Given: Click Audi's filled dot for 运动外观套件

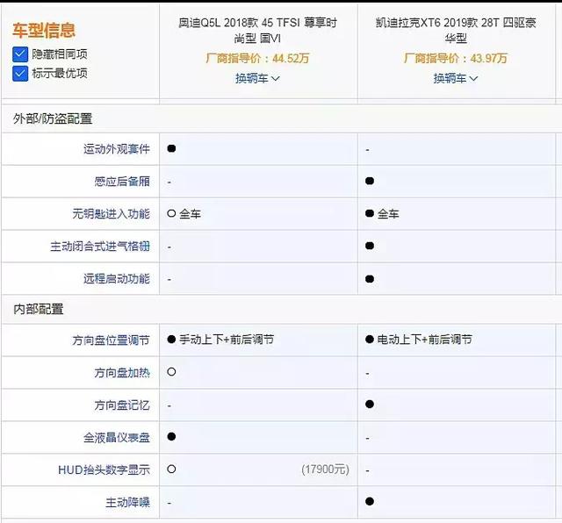Looking at the screenshot, I should [x=171, y=148].
